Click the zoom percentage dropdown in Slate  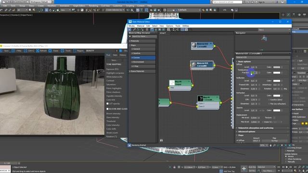pos(264,145)
